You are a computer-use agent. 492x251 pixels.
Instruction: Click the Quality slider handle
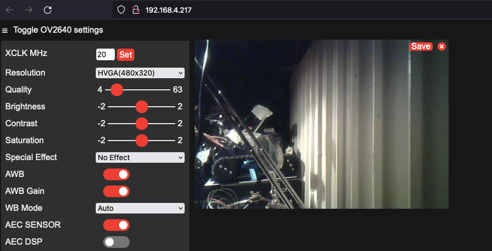(x=117, y=90)
